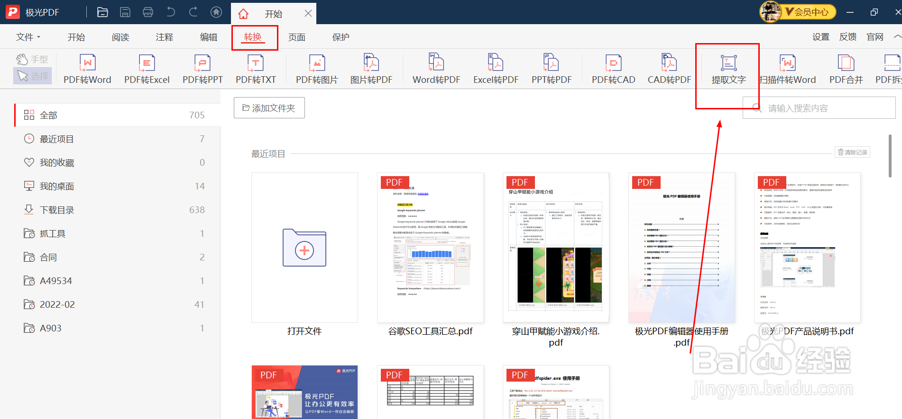Select the PDF合并 tool

click(x=846, y=69)
